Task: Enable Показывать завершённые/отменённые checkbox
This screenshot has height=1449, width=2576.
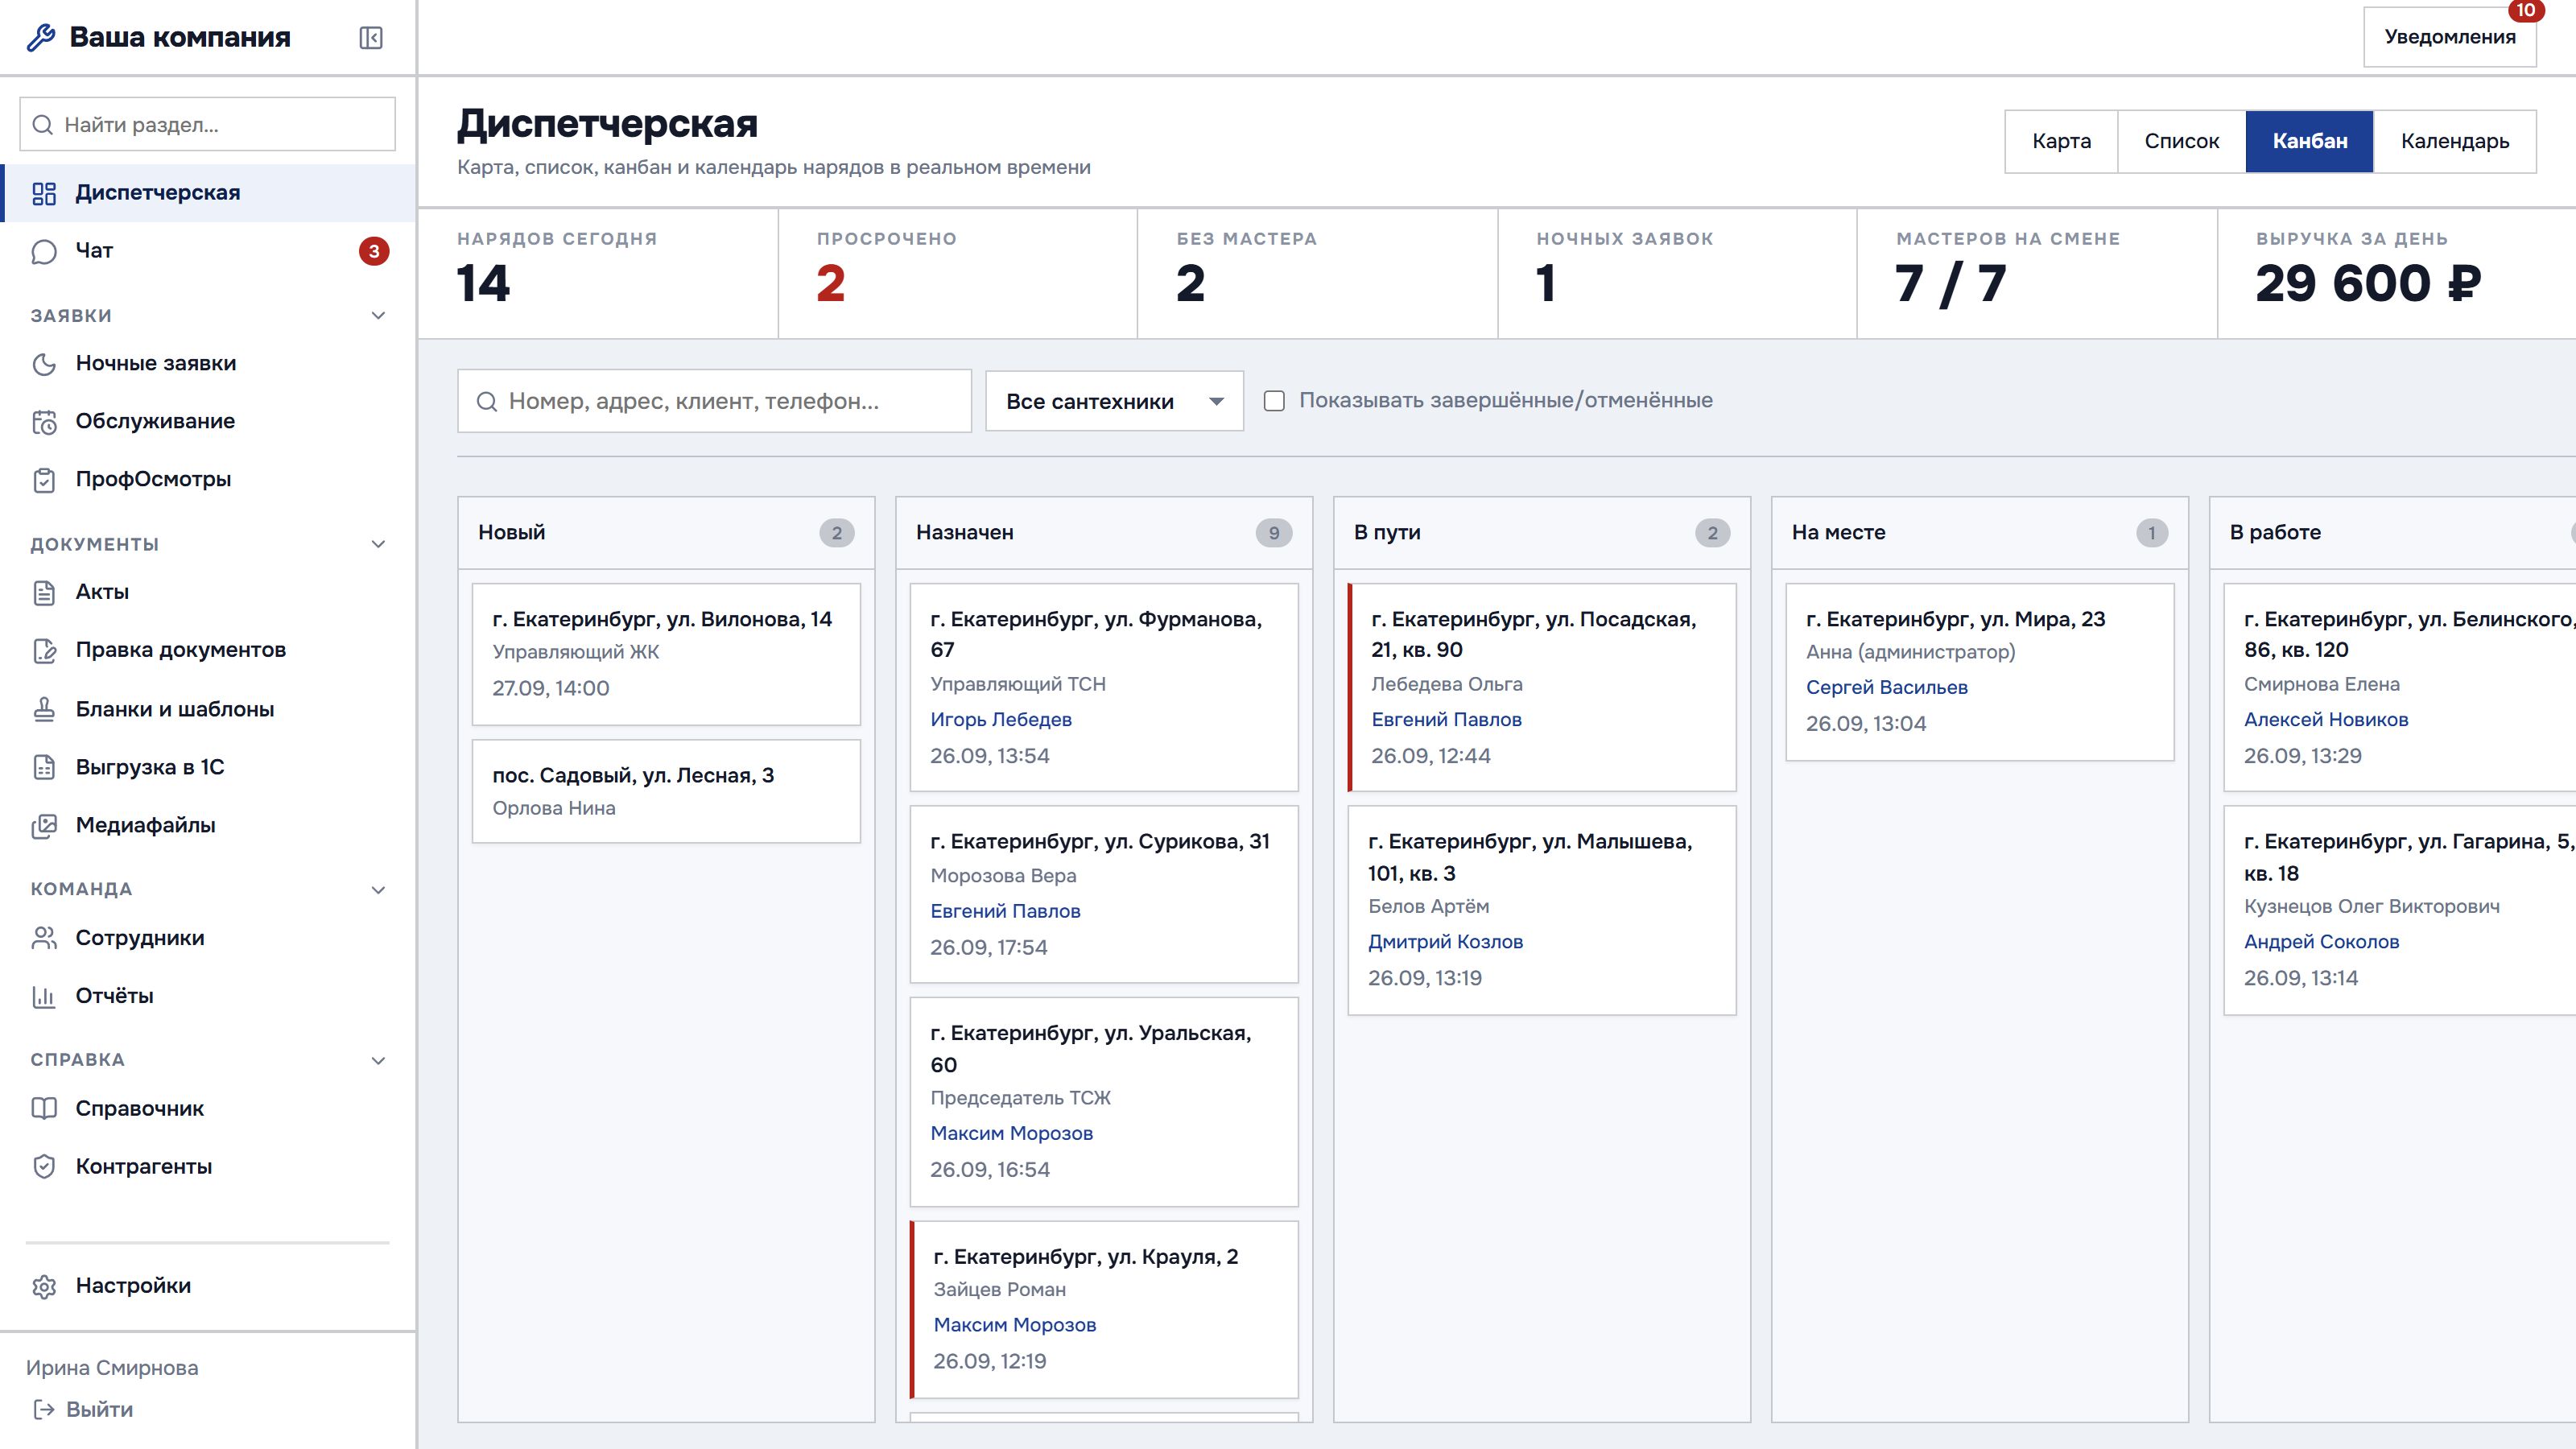Action: click(1274, 401)
